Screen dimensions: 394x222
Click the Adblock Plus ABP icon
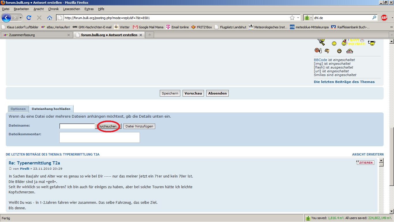coord(384,18)
